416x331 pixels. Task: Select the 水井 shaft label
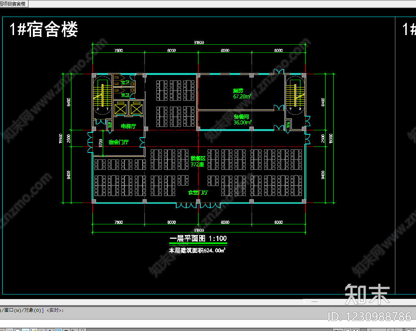point(288,125)
